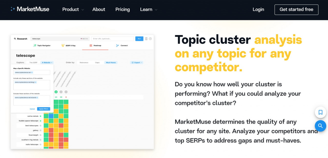The image size is (328, 158).
Task: Open the Export dropdown
Action: pyautogui.click(x=137, y=63)
